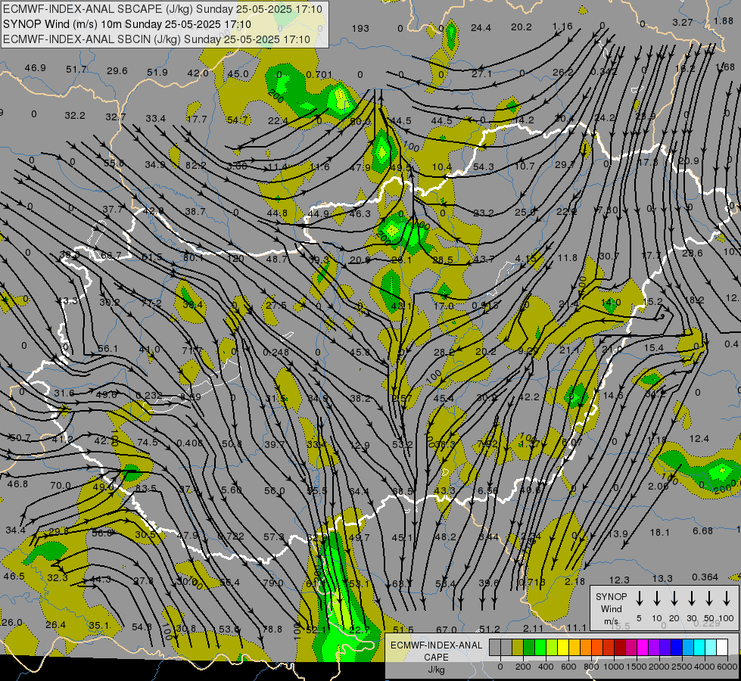Click the 30 m/s wind arrow in the SYNOP legend
Image resolution: width=741 pixels, height=681 pixels.
point(692,599)
